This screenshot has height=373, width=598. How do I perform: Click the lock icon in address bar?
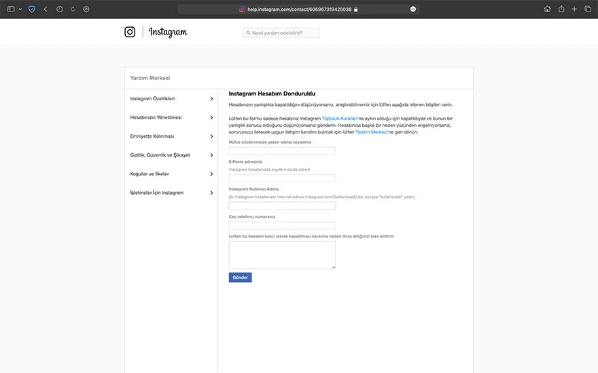[356, 9]
